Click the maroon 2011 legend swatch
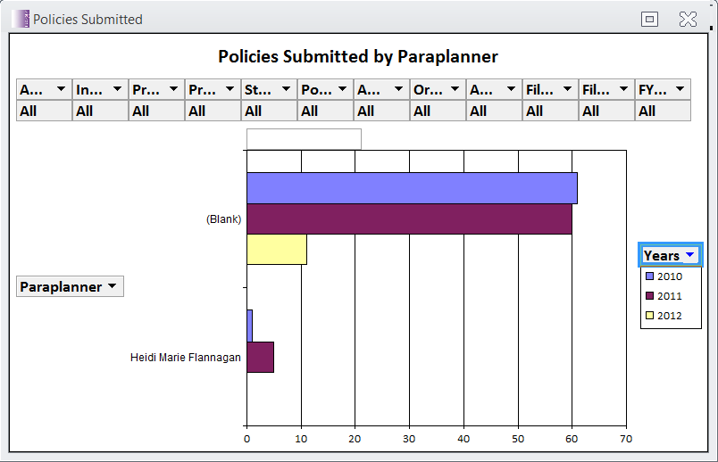 pyautogui.click(x=649, y=296)
